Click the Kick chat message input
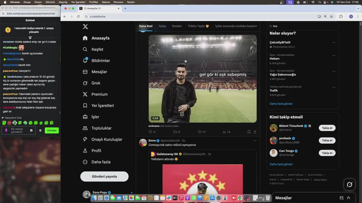 click(x=19, y=131)
